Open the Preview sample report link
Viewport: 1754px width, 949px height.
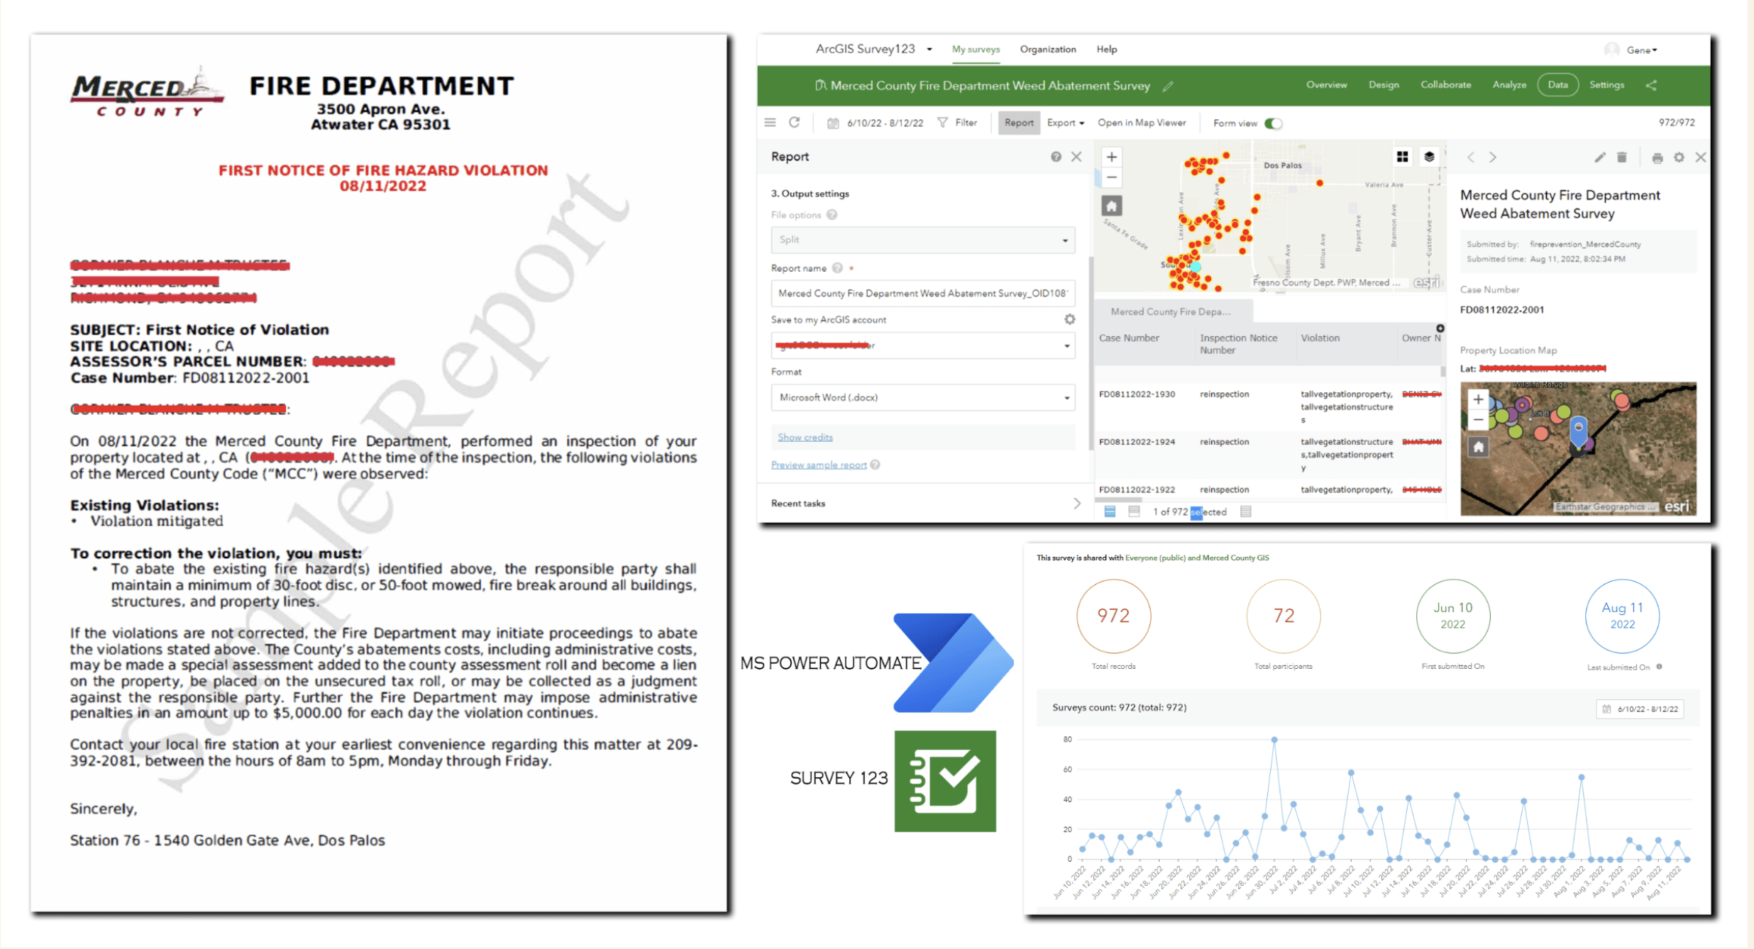pyautogui.click(x=819, y=465)
